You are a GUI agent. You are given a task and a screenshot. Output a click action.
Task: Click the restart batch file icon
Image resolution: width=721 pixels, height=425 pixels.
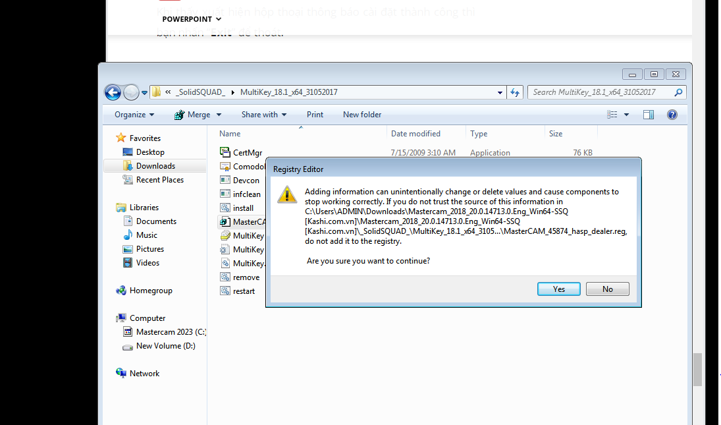pos(225,291)
